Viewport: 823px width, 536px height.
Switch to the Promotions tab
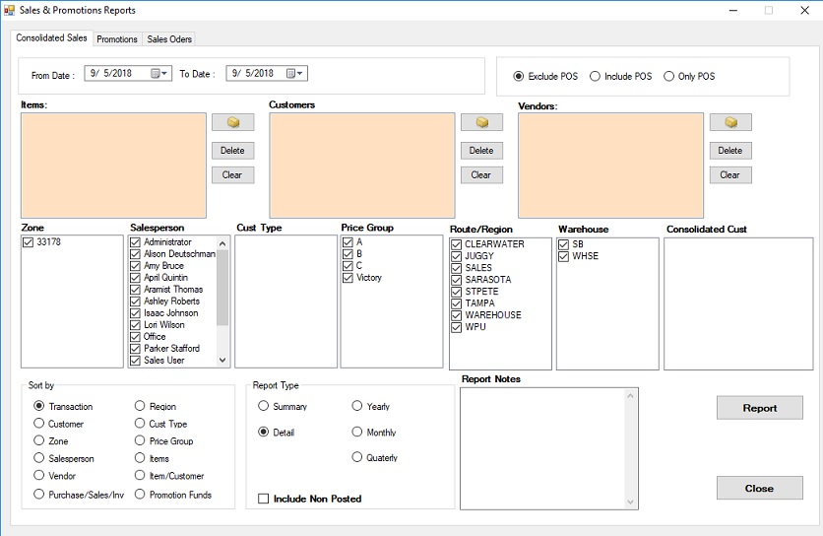[x=117, y=39]
